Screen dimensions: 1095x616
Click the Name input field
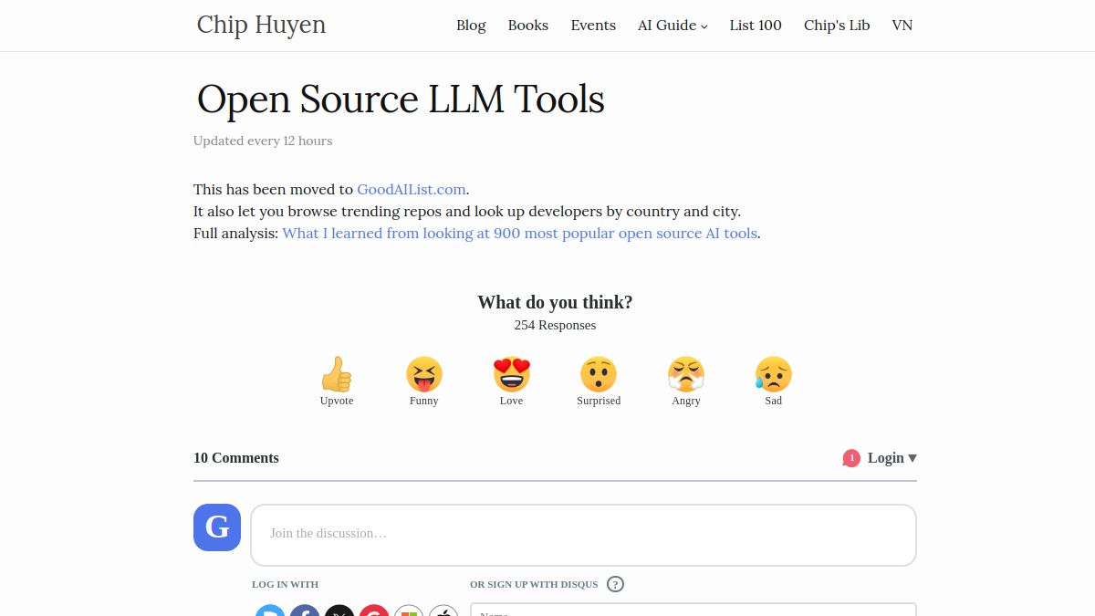(693, 610)
